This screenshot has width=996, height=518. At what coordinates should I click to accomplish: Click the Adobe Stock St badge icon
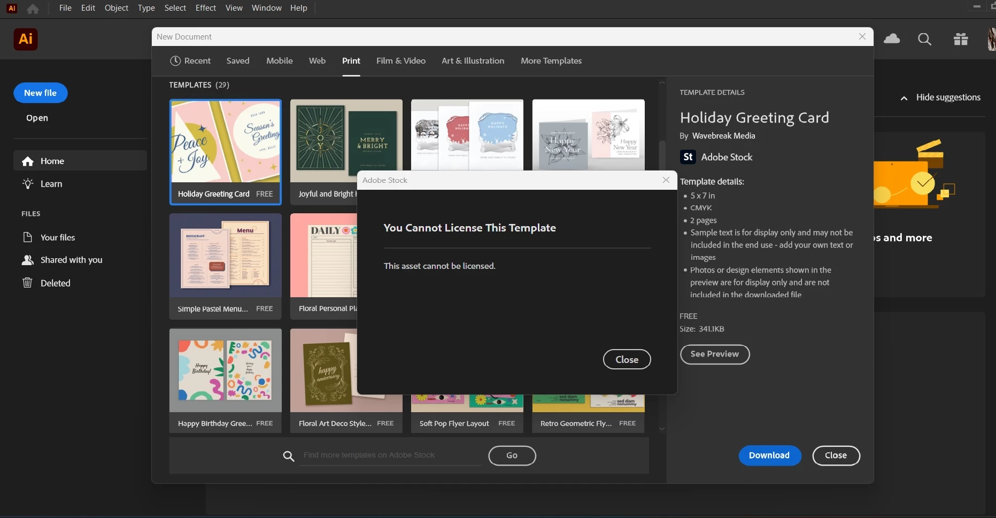[x=688, y=157]
